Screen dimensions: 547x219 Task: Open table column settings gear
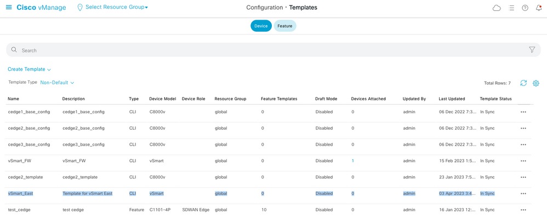(x=536, y=83)
